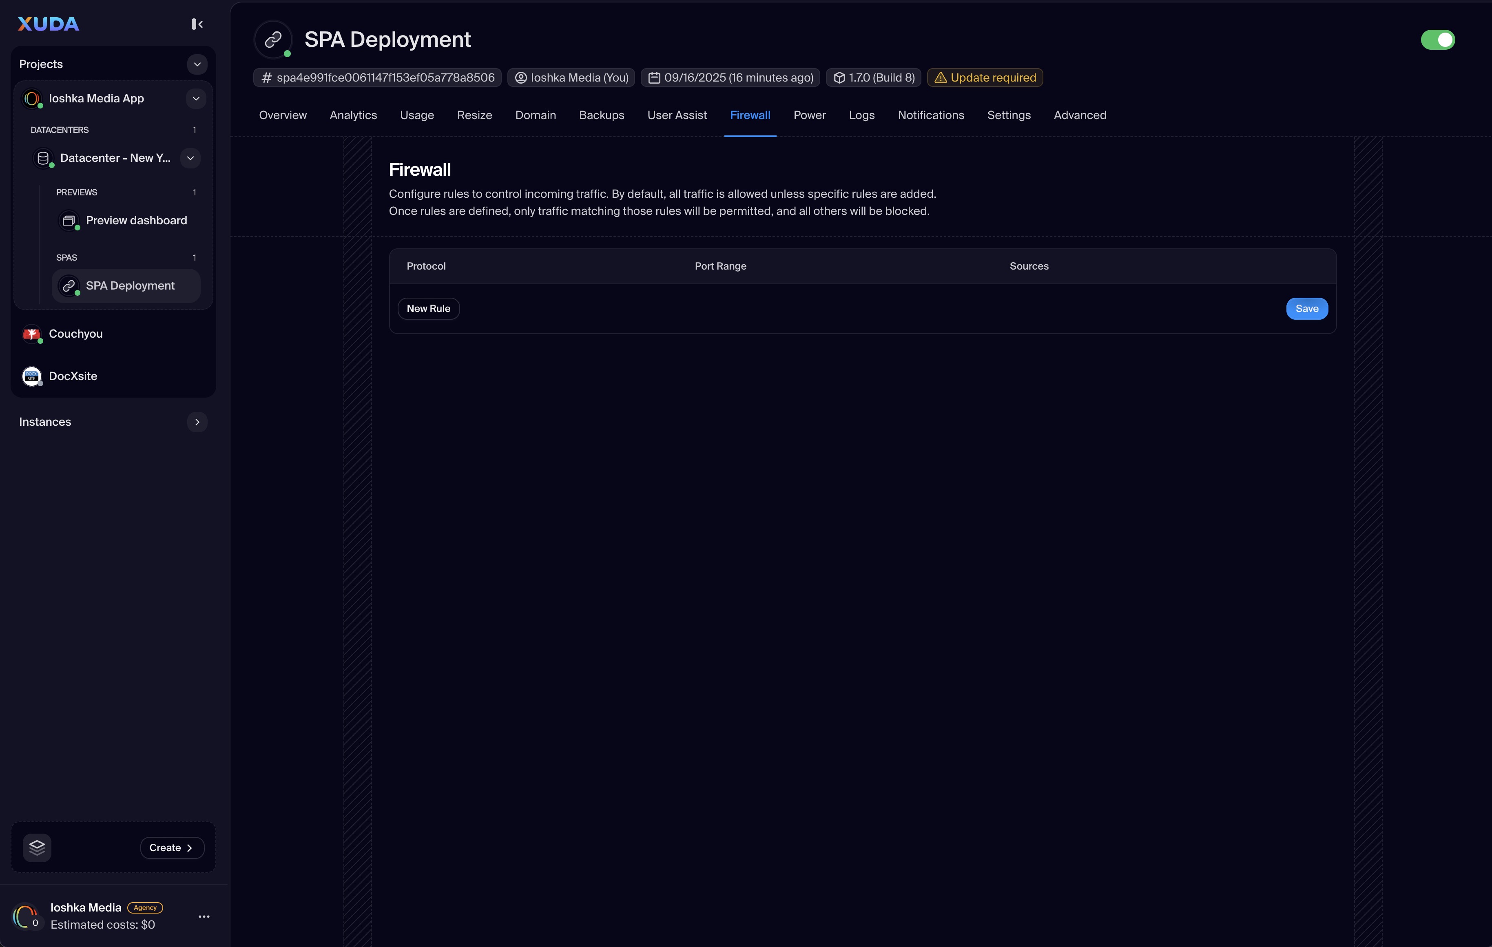Viewport: 1492px width, 947px height.
Task: Click the Preview dashboard window icon
Action: tap(69, 221)
